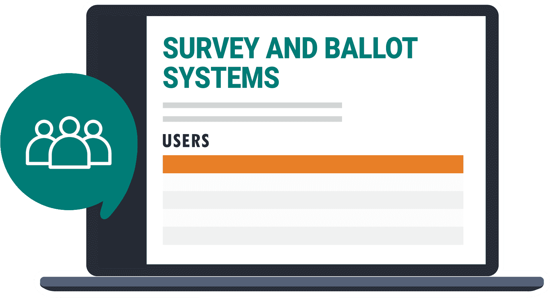
Task: Select the second white row between gray rows
Action: [313, 218]
